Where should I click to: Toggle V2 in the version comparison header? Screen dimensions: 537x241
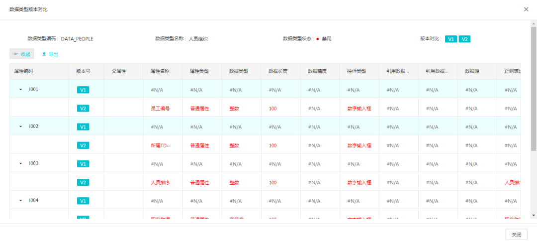tap(464, 39)
